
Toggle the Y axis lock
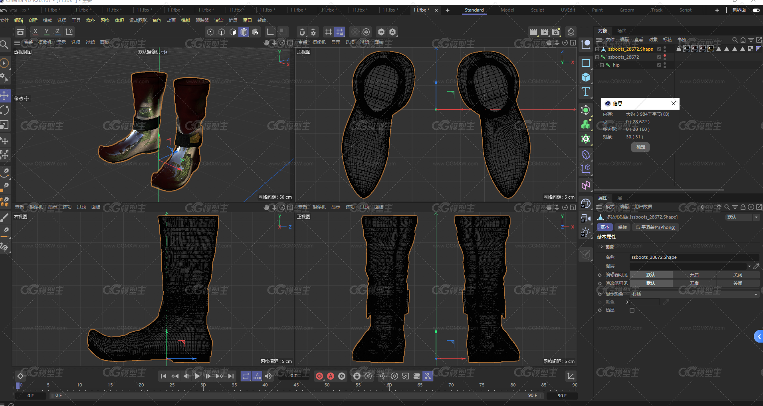pos(47,32)
